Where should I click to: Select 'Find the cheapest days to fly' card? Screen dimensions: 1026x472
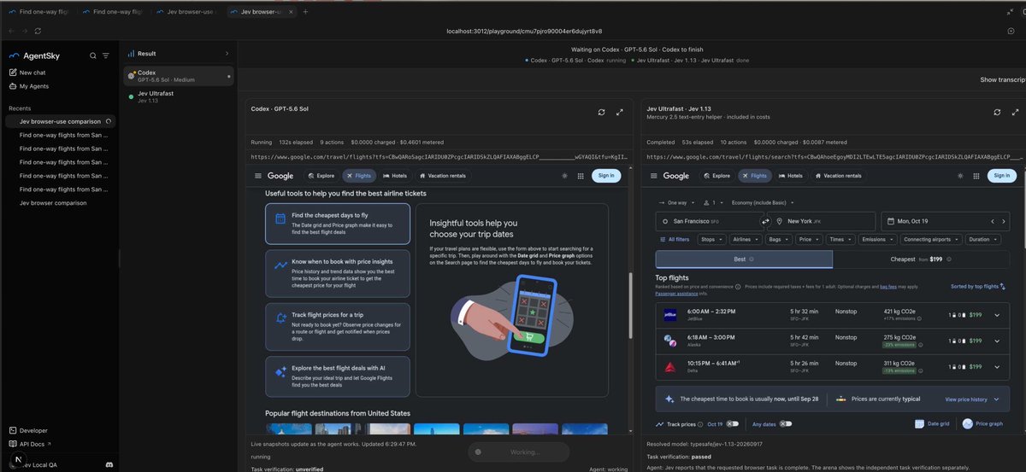click(337, 224)
